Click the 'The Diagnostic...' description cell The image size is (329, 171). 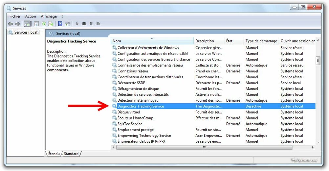tap(209, 106)
